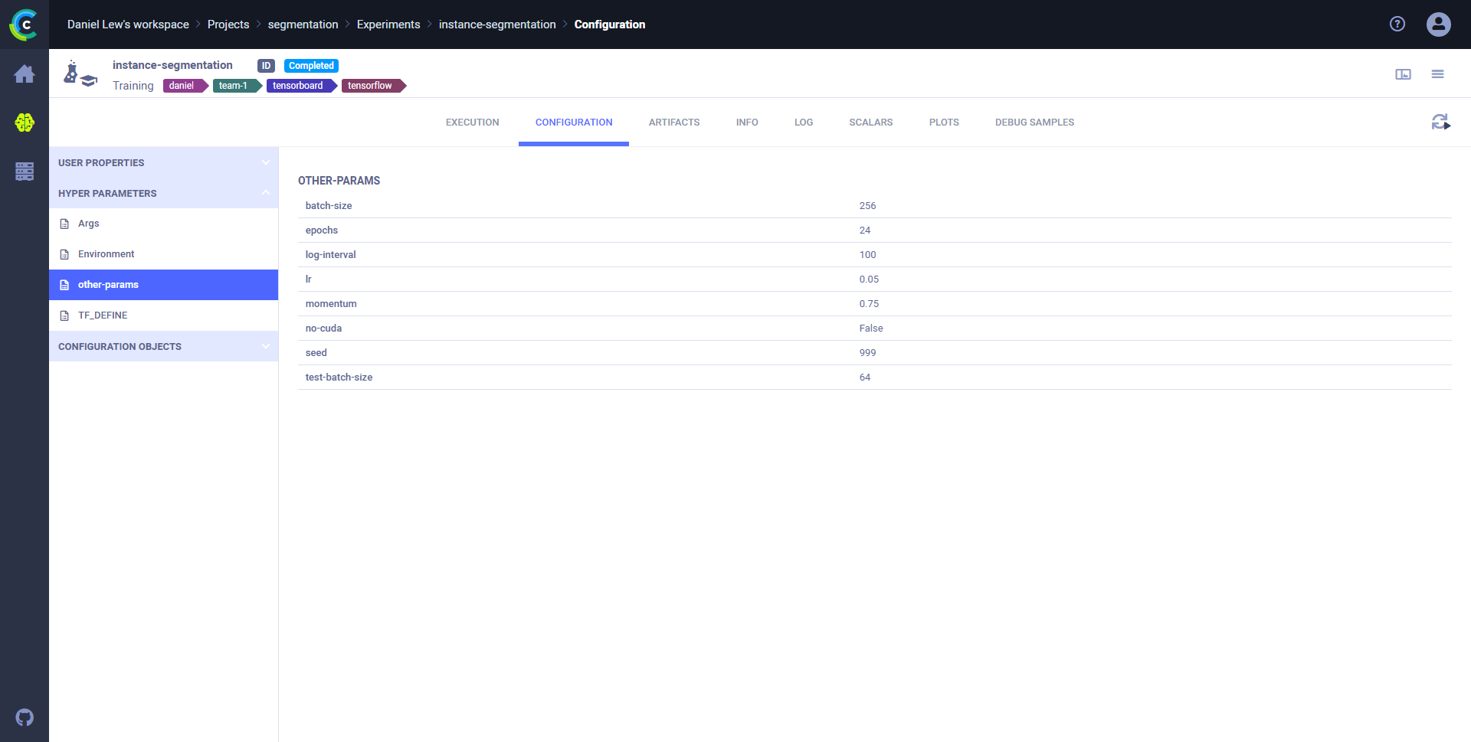This screenshot has width=1471, height=742.
Task: Click the ClearML logo icon
Action: click(x=24, y=25)
